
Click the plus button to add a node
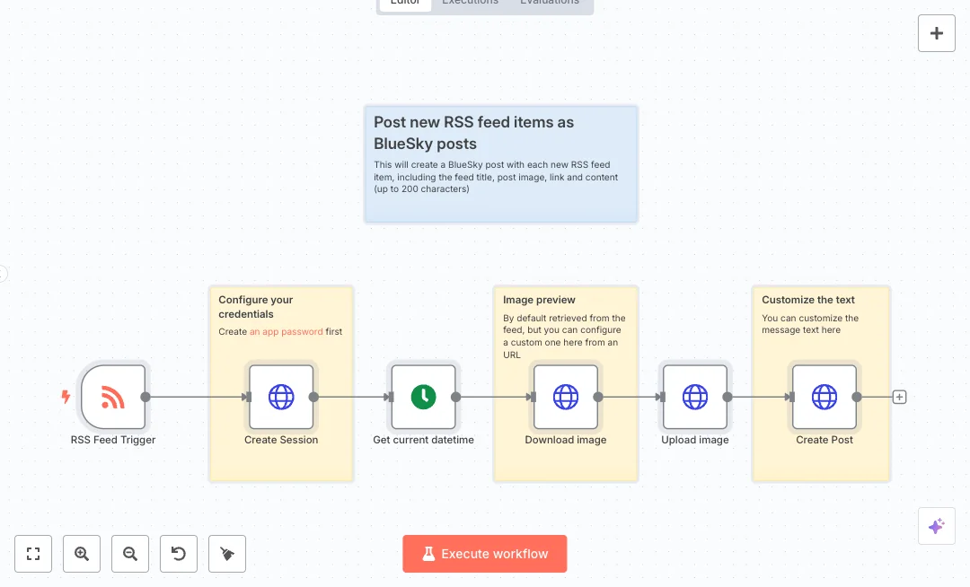936,33
